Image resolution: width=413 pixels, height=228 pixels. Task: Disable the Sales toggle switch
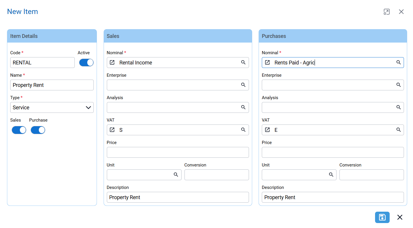click(19, 130)
